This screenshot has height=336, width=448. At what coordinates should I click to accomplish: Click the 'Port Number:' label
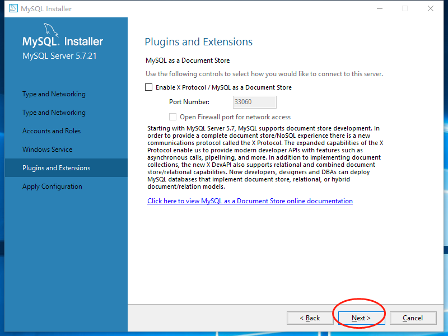189,102
